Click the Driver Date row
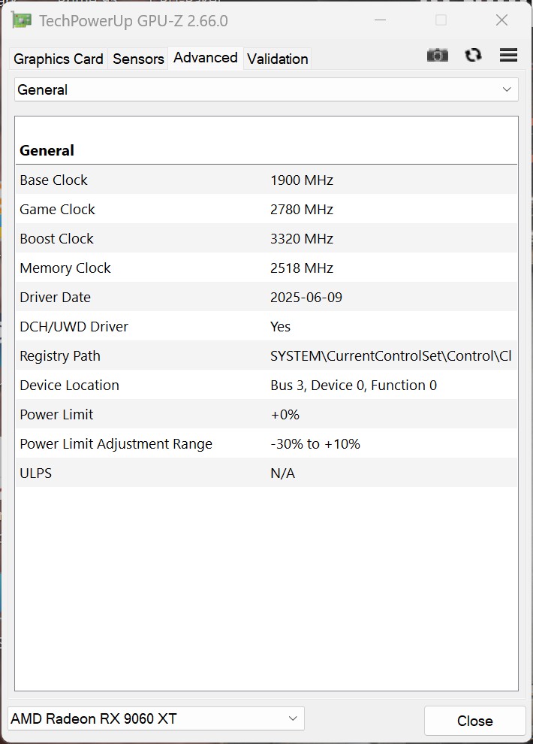 click(x=266, y=298)
